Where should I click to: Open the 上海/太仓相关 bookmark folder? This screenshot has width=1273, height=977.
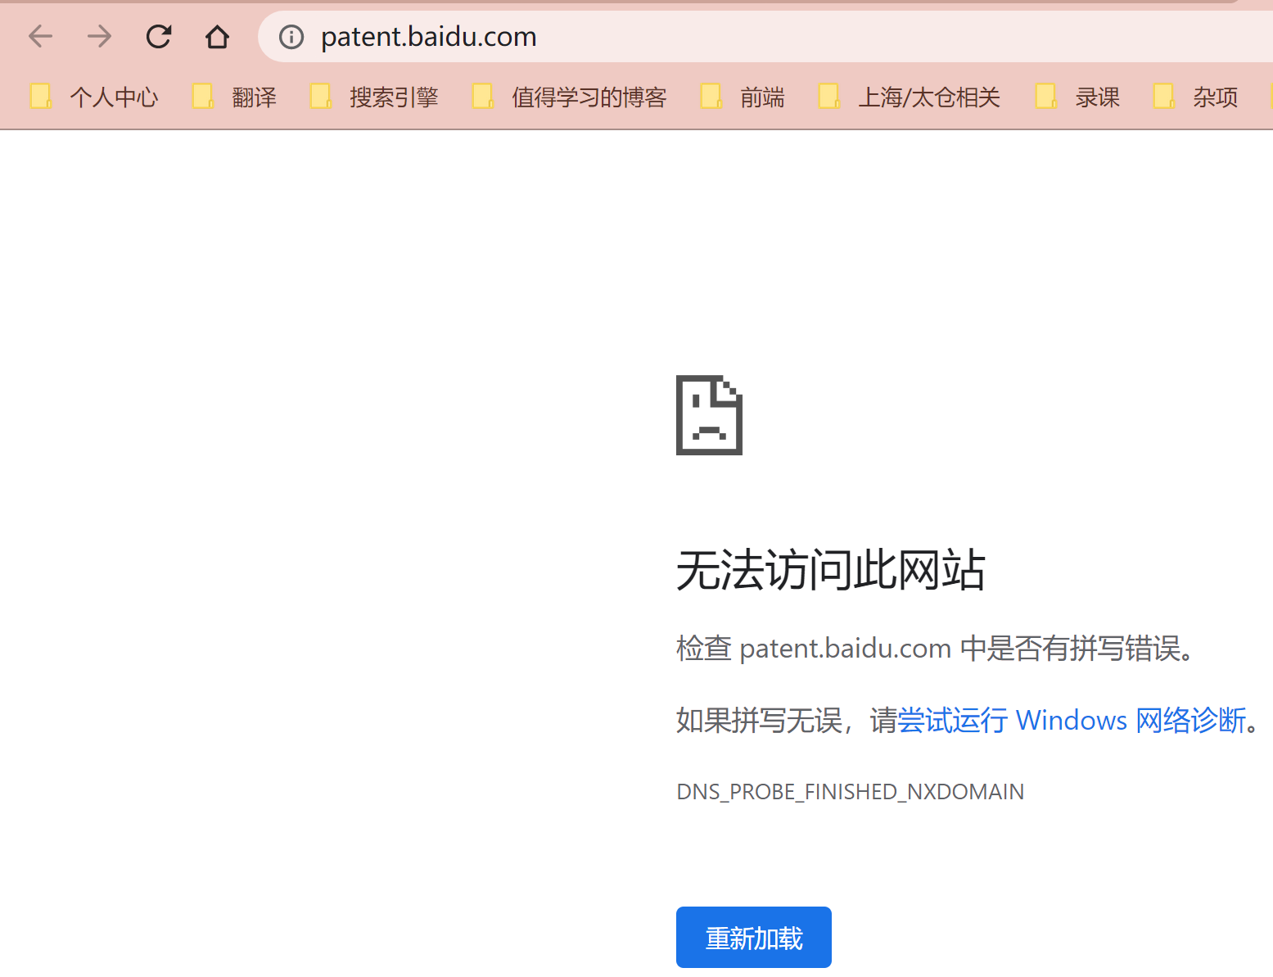[x=910, y=97]
